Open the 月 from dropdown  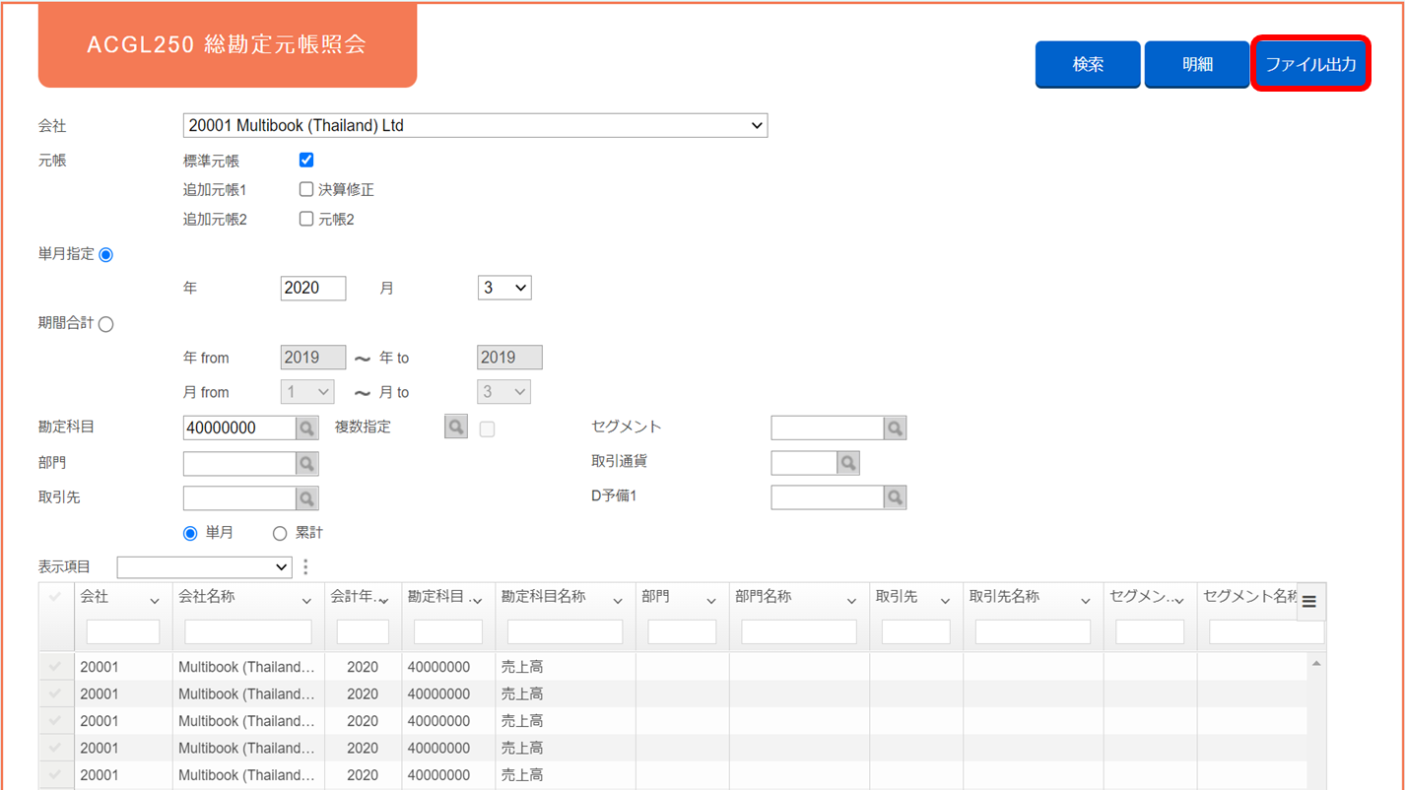click(307, 392)
